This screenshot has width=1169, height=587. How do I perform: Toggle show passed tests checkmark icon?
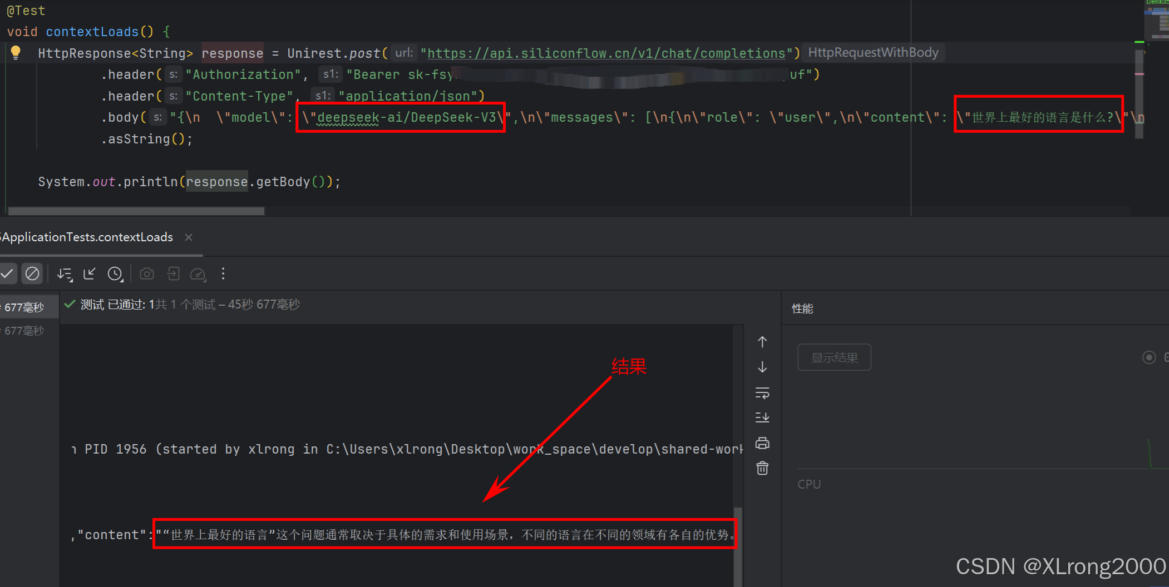point(7,273)
